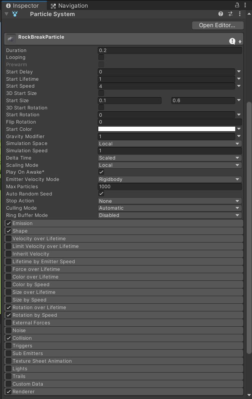Click the warning exclamation icon
Viewport: 252px width, 399px height.
tap(232, 41)
